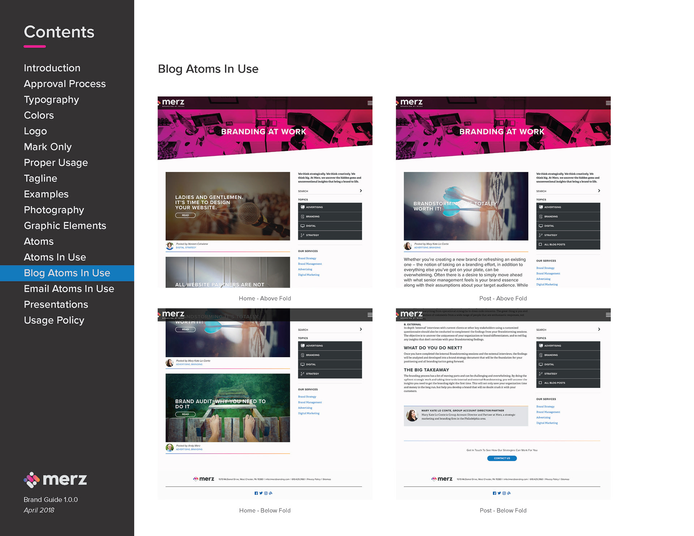Image resolution: width=694 pixels, height=536 pixels.
Task: Go to Email Atoms In Use section
Action: (69, 289)
